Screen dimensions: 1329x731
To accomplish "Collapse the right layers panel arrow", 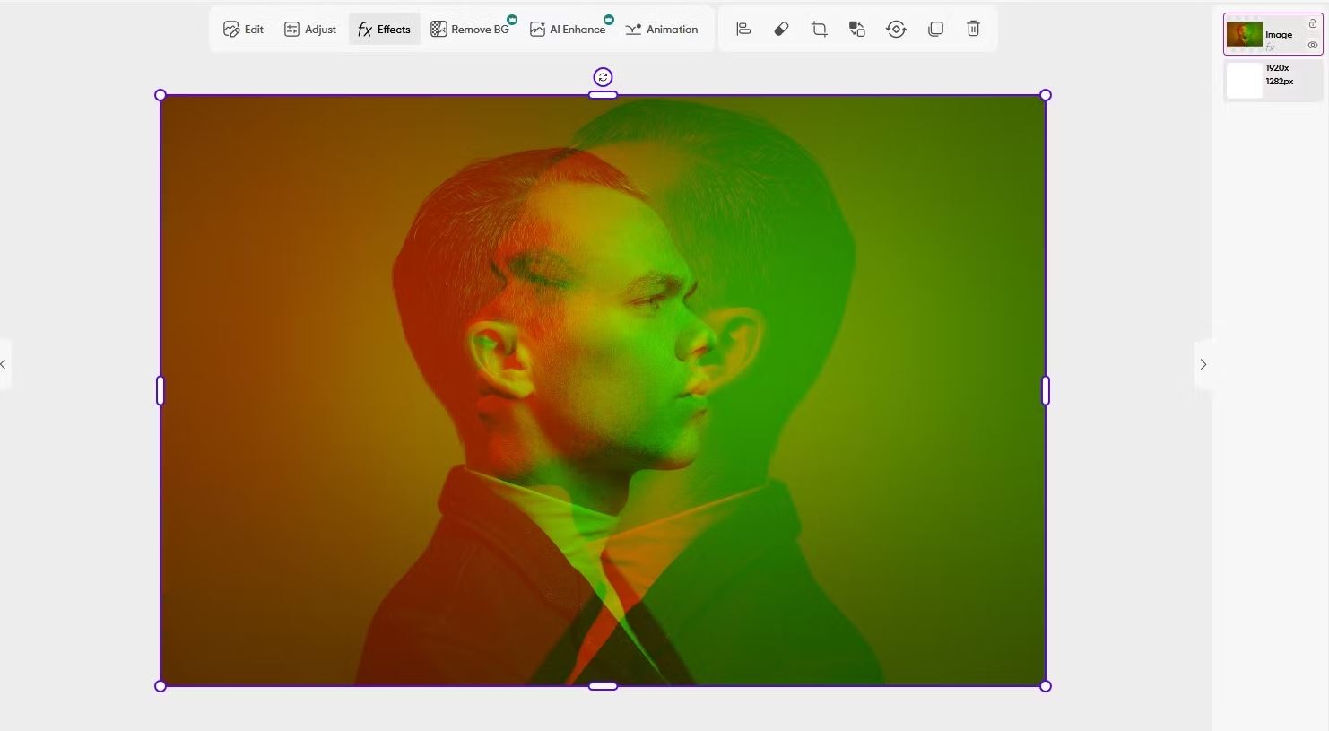I will click(1203, 364).
